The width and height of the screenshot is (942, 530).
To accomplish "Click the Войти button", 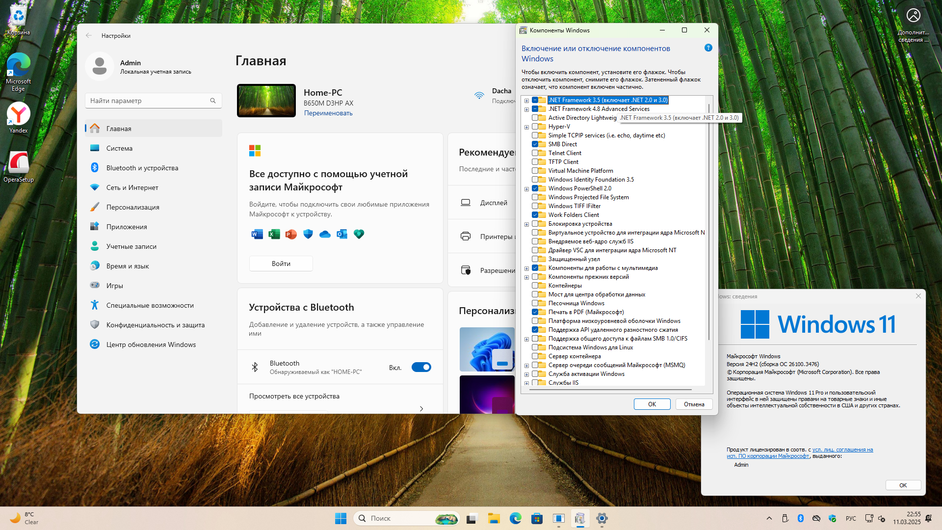I will click(x=281, y=264).
